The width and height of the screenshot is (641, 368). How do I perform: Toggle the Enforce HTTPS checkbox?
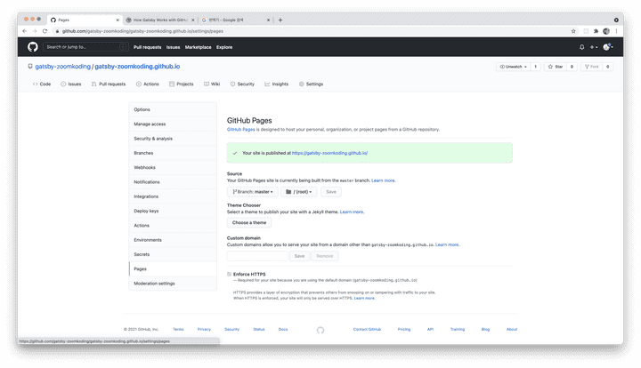click(230, 274)
